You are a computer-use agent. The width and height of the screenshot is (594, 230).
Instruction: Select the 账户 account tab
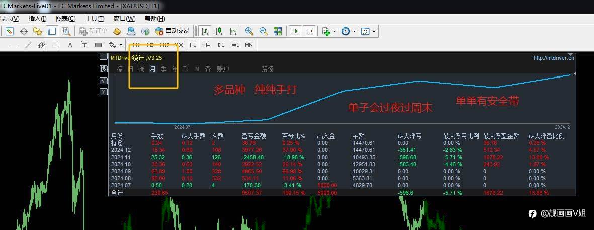click(223, 69)
